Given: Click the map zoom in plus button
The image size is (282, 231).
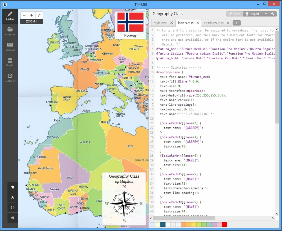Looking at the screenshot, I should pyautogui.click(x=32, y=15).
